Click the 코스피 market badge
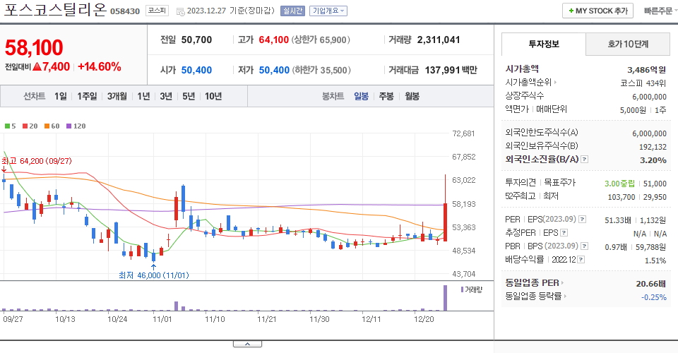 coord(157,11)
